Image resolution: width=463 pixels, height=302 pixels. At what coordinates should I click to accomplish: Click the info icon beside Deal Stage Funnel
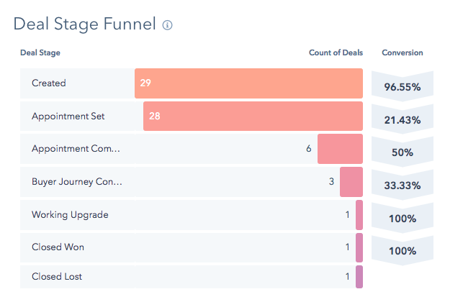(x=168, y=25)
